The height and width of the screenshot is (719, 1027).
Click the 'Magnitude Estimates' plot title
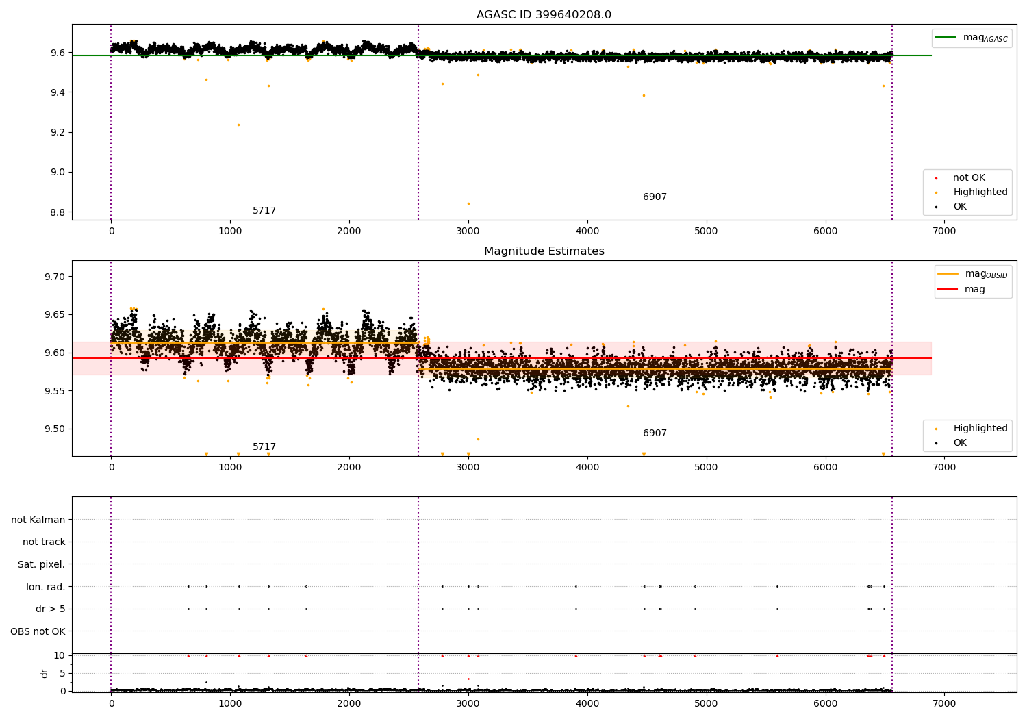tap(544, 251)
